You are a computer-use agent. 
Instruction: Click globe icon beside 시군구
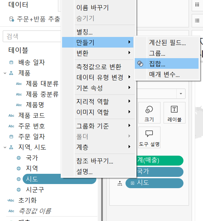(x=19, y=190)
